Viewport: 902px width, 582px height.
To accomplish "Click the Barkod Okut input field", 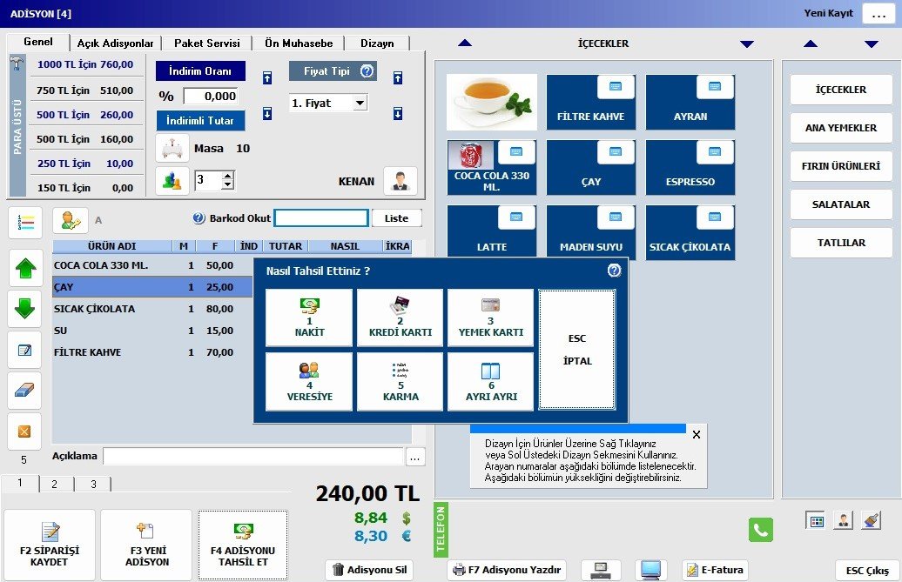I will (321, 218).
